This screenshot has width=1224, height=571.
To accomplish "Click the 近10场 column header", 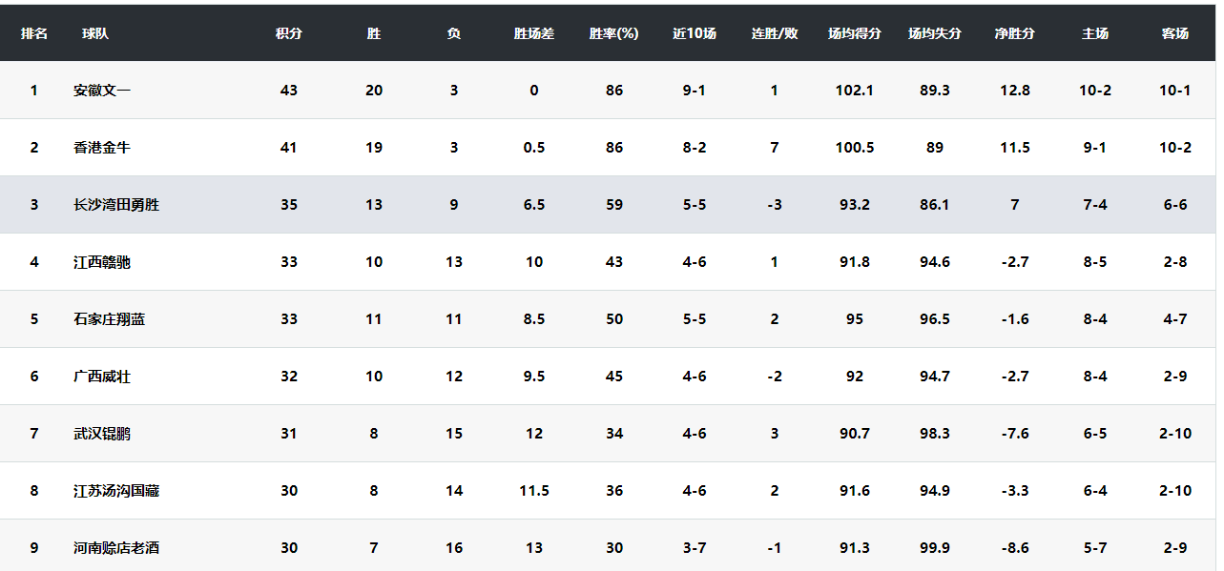I will (694, 33).
